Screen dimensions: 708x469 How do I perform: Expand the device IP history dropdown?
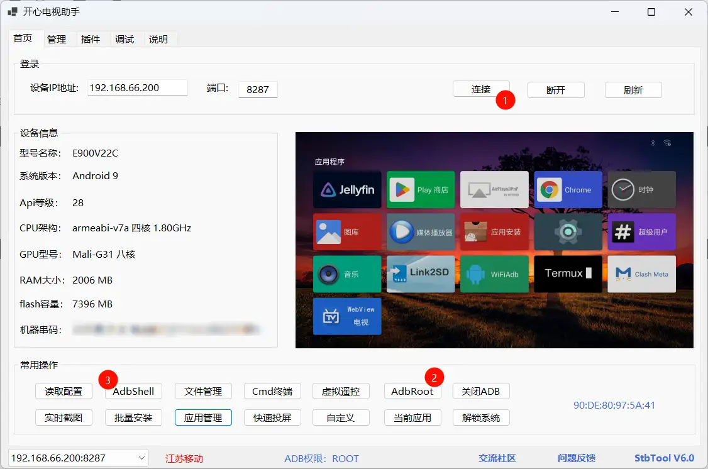click(141, 458)
